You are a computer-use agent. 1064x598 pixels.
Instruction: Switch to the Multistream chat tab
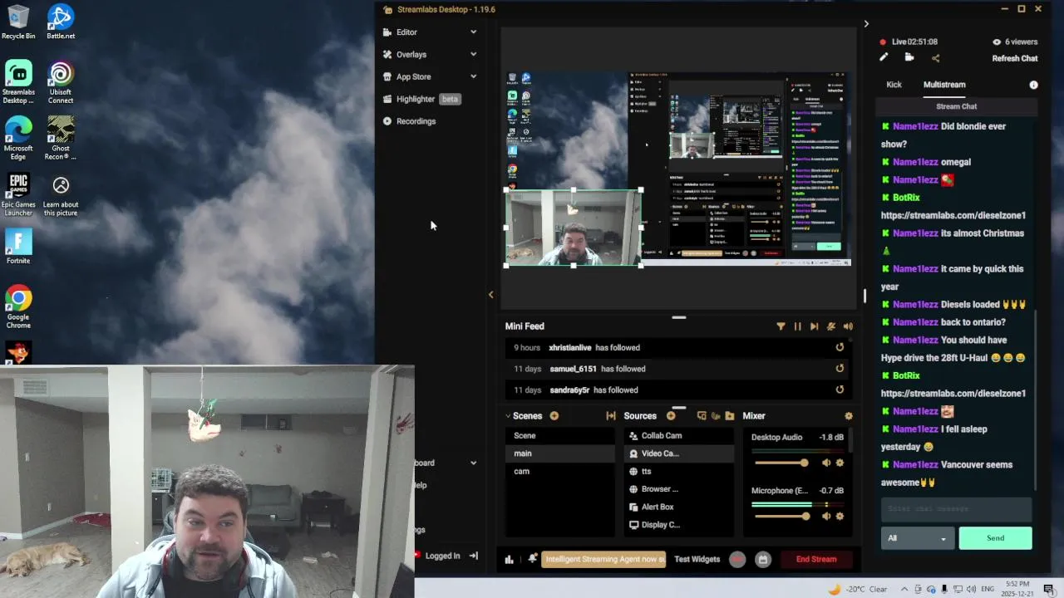click(x=944, y=85)
